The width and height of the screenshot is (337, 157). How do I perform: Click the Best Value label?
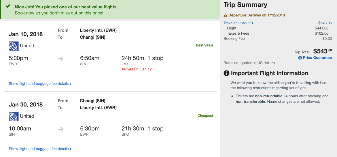point(205,45)
